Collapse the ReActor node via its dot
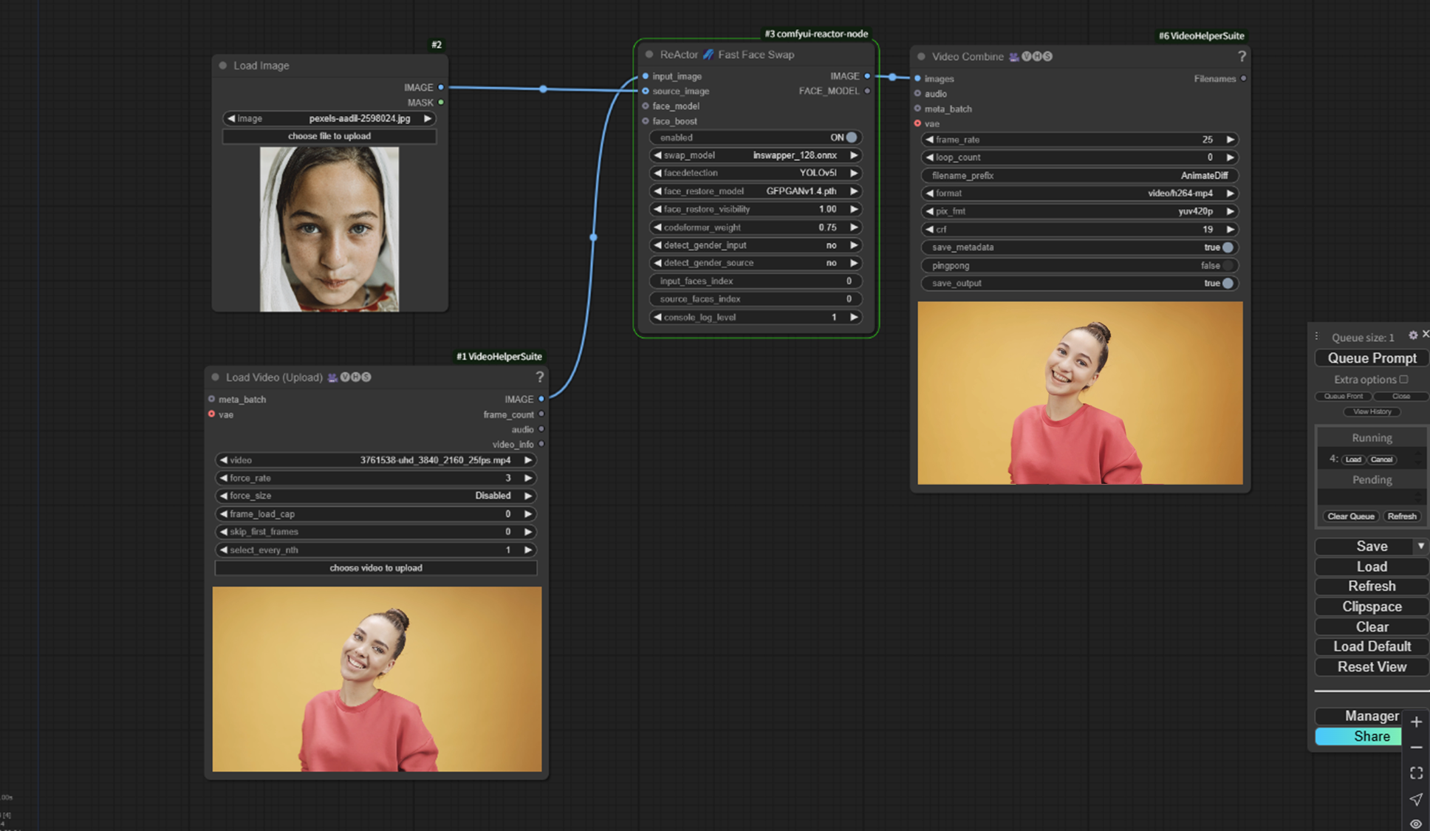This screenshot has height=831, width=1430. coord(649,55)
